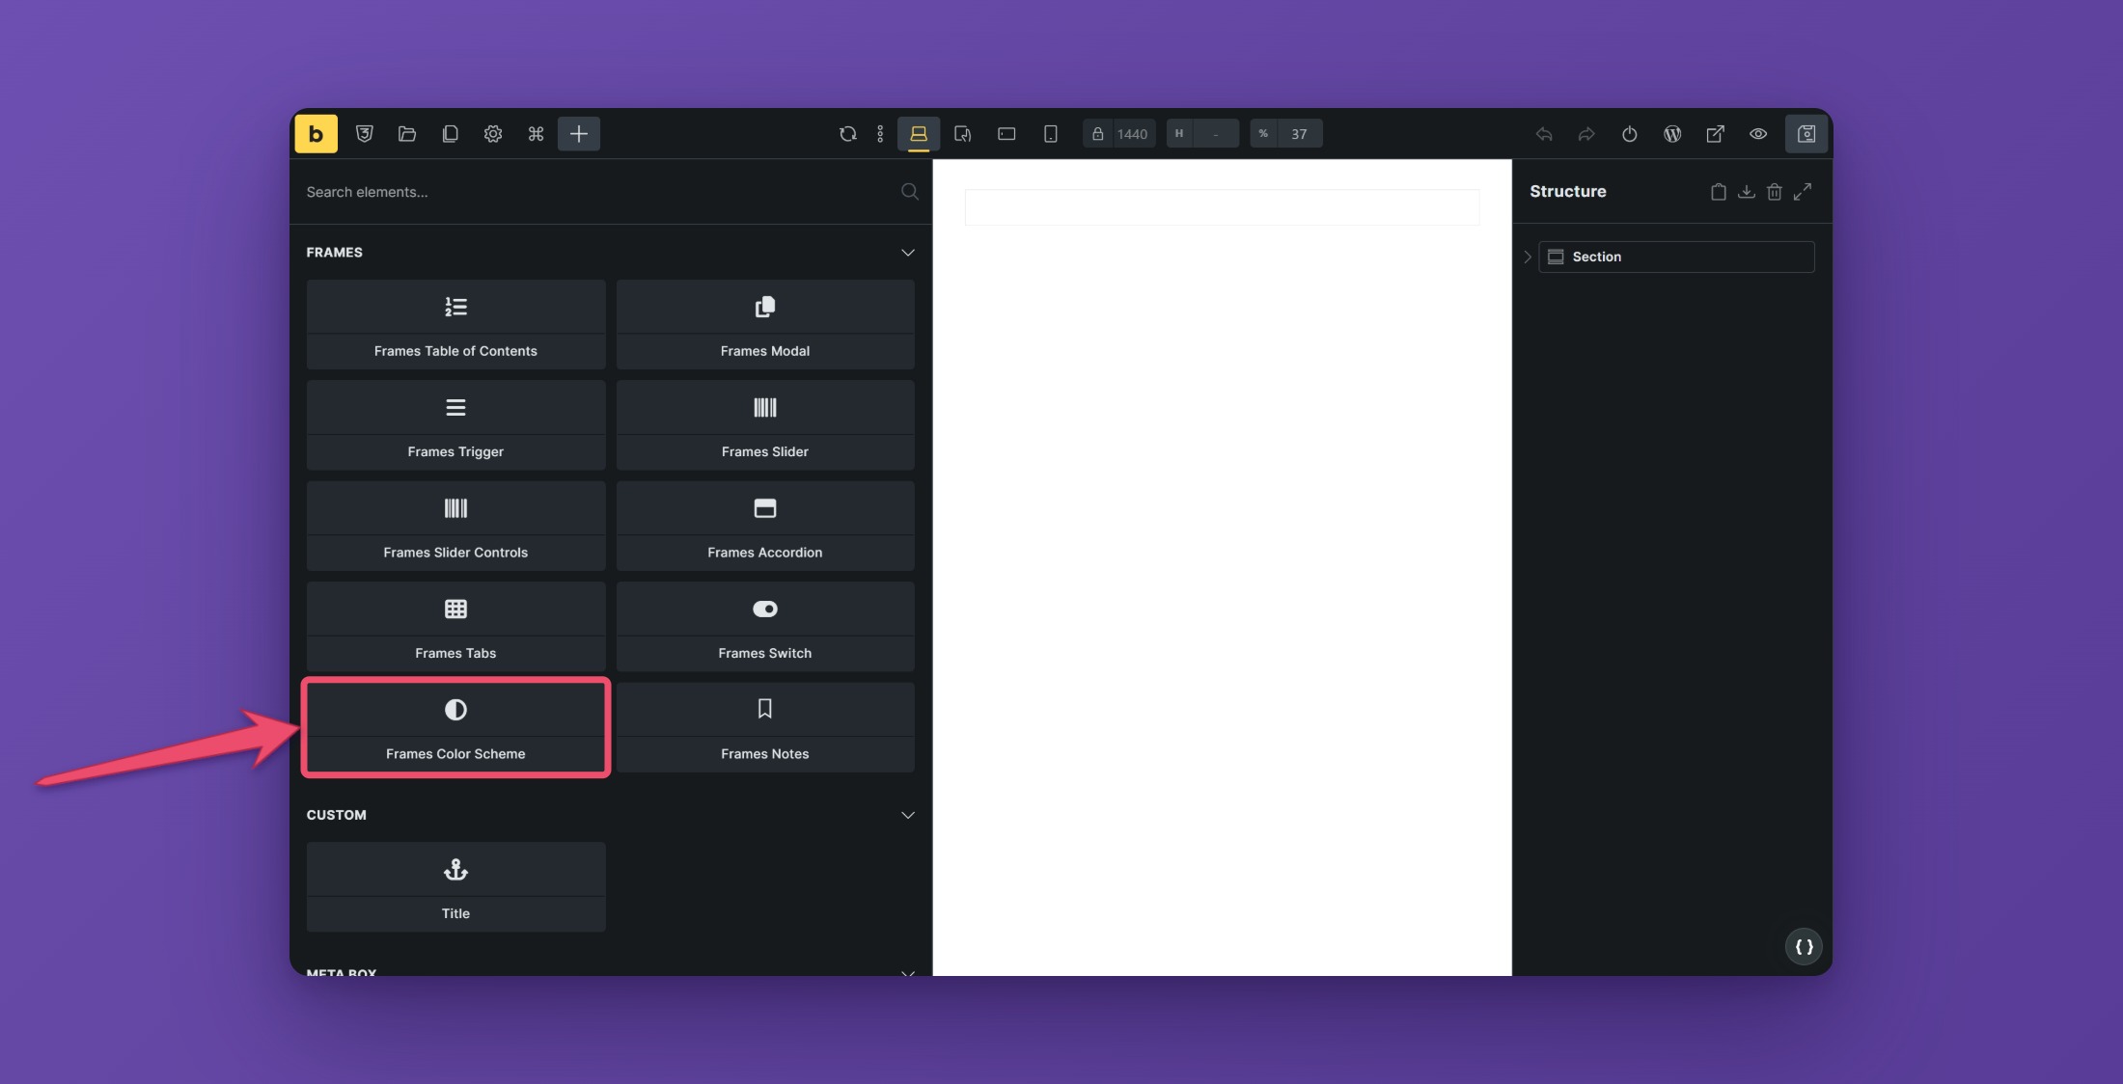Image resolution: width=2123 pixels, height=1084 pixels.
Task: Click the curly braces code button
Action: pyautogui.click(x=1804, y=947)
